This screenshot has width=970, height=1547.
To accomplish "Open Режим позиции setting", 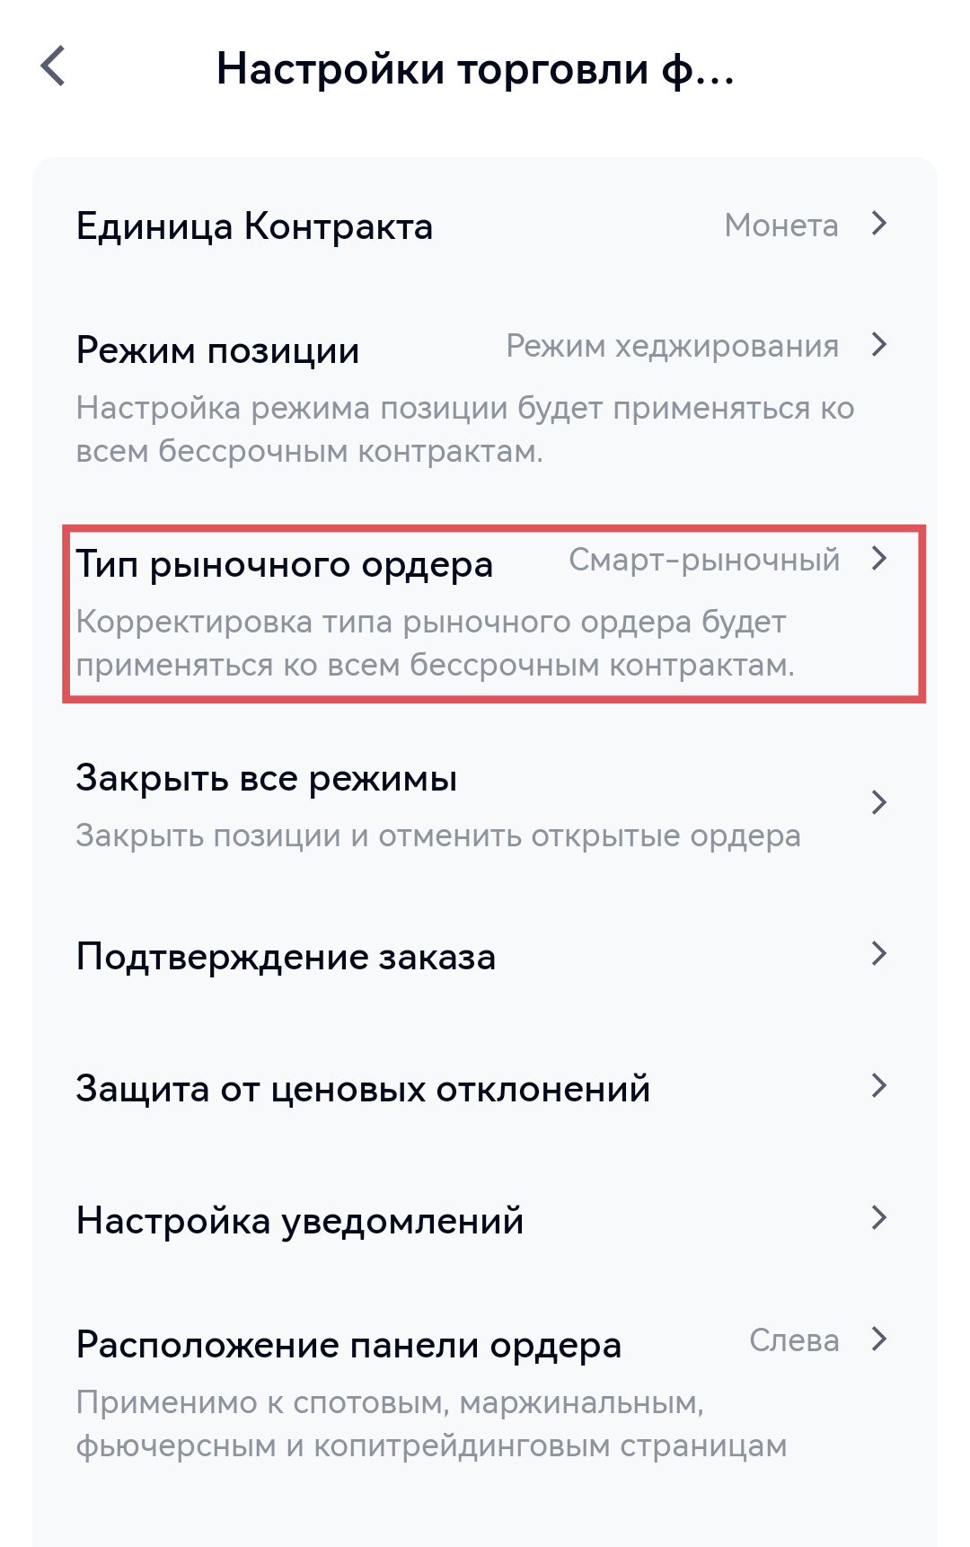I will click(217, 350).
